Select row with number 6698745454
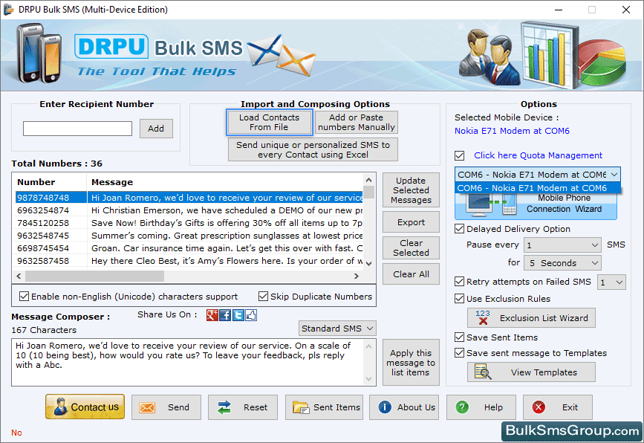The width and height of the screenshot is (644, 443). tap(189, 248)
